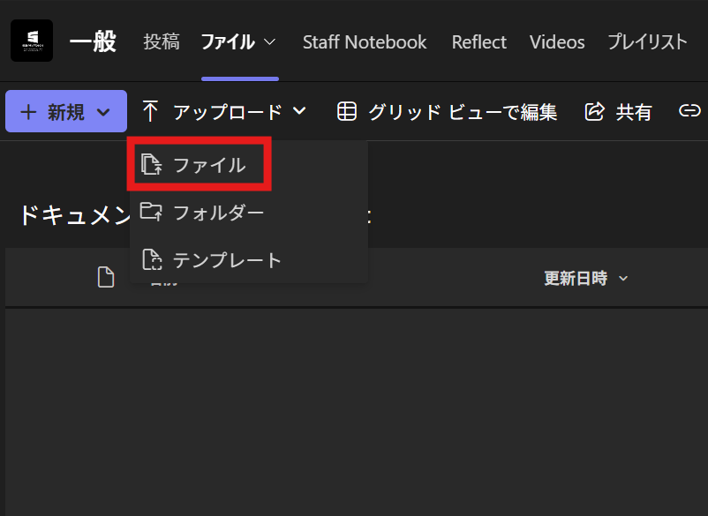
Task: Open the 更新日時 sort dropdown
Action: click(624, 278)
